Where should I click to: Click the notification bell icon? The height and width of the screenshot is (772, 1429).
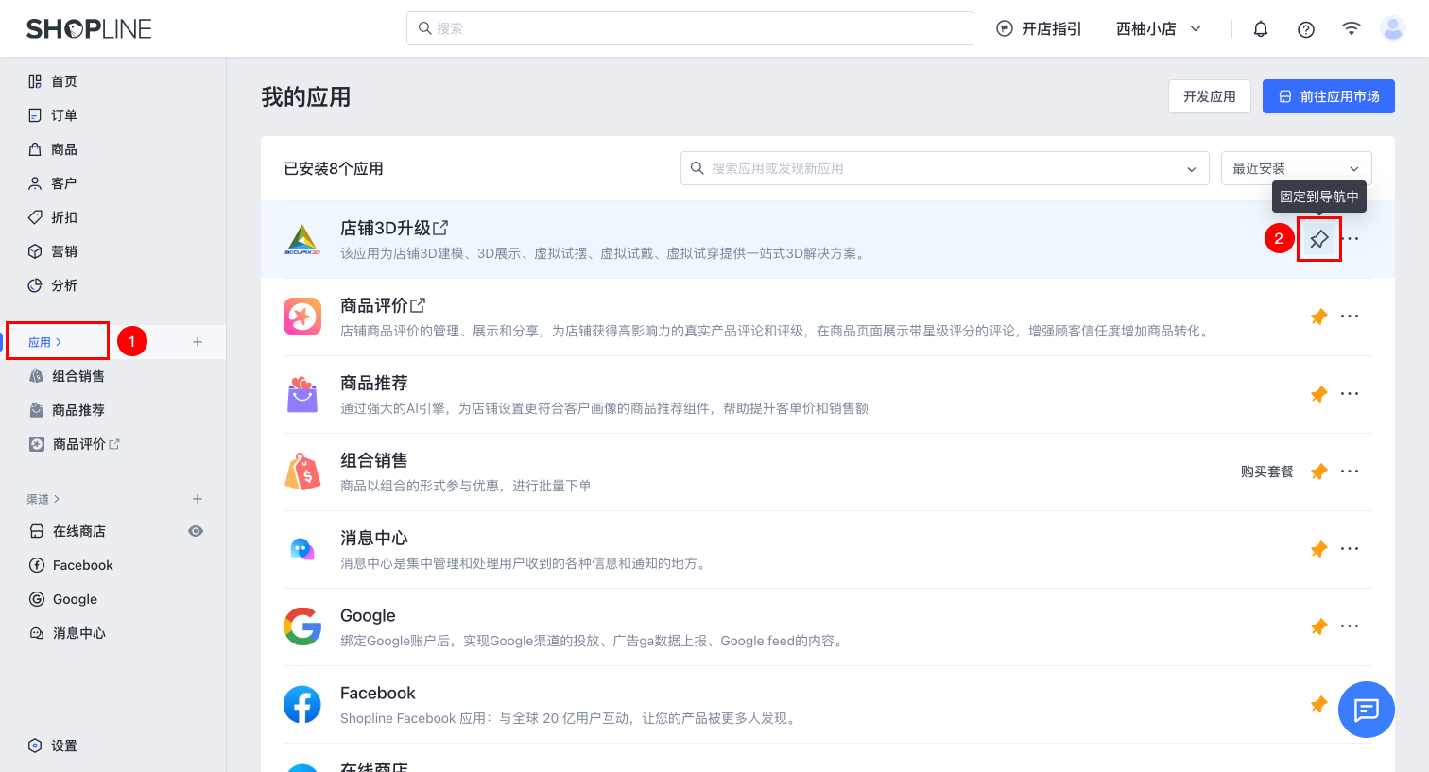click(x=1261, y=29)
